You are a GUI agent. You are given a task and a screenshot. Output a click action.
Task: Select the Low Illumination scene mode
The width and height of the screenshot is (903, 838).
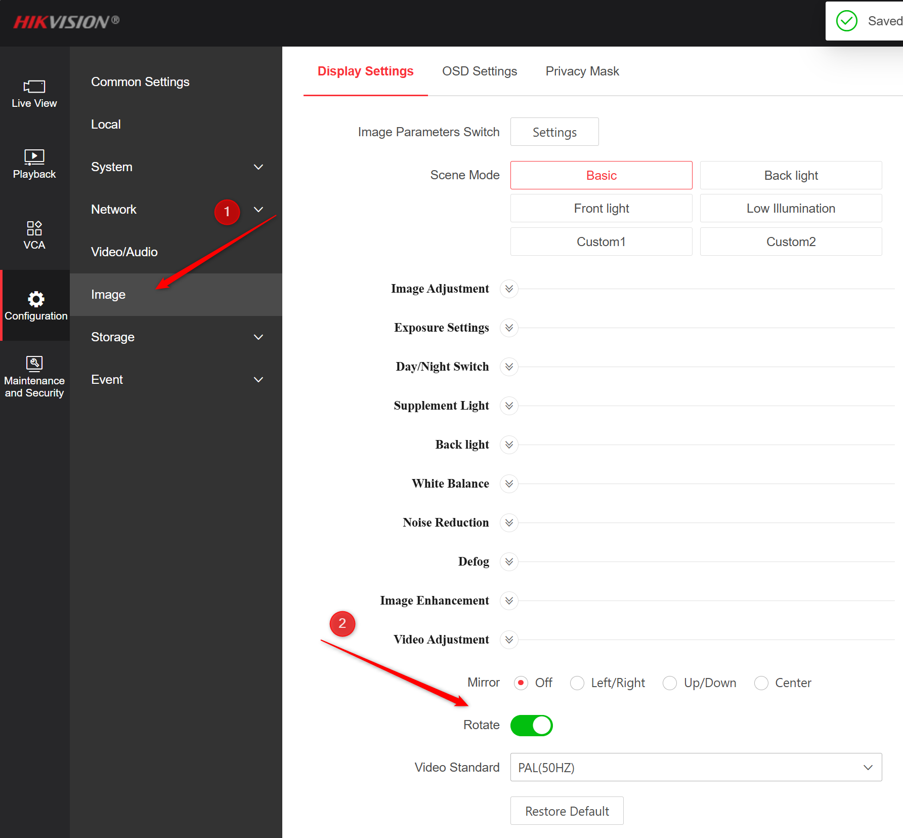point(791,209)
